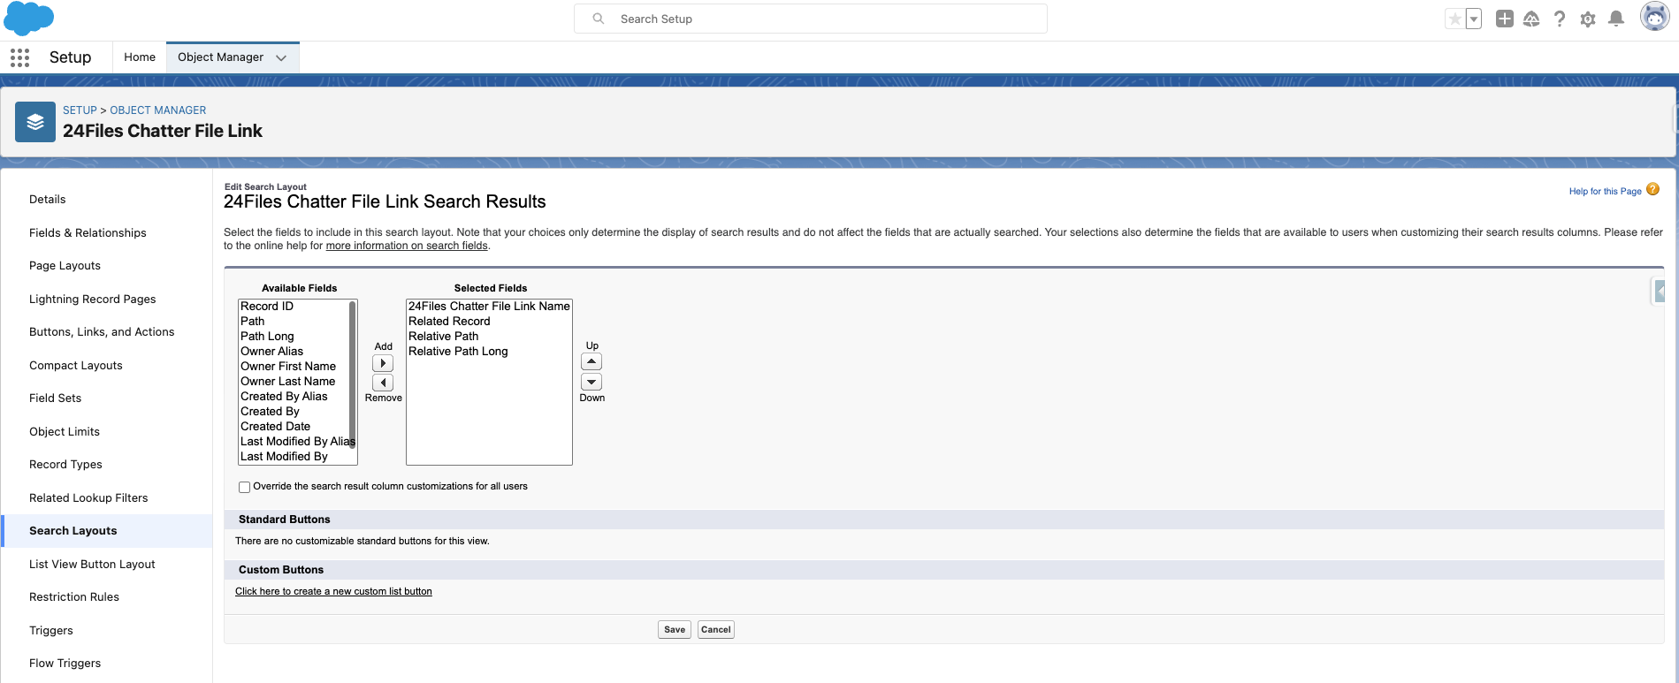Click the global actions plus icon

tap(1504, 19)
